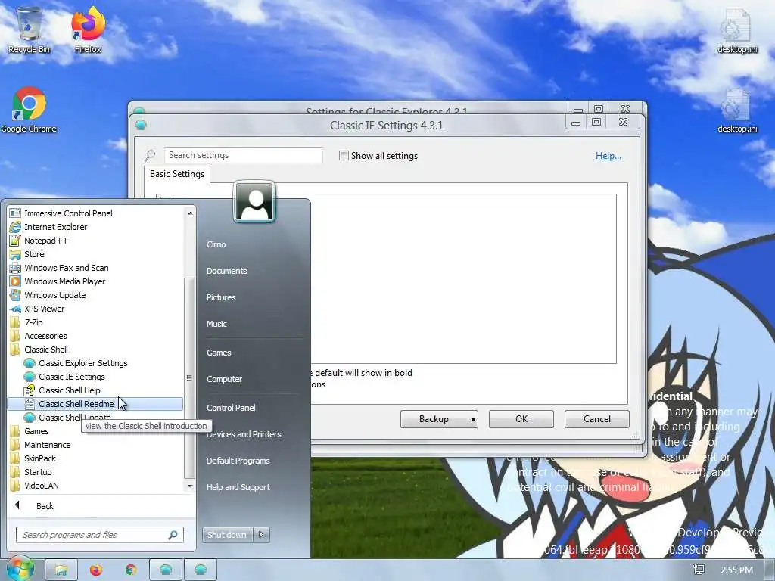Screen dimensions: 775x581
Task: Open Devices and Printers from start menu
Action: [x=244, y=434]
